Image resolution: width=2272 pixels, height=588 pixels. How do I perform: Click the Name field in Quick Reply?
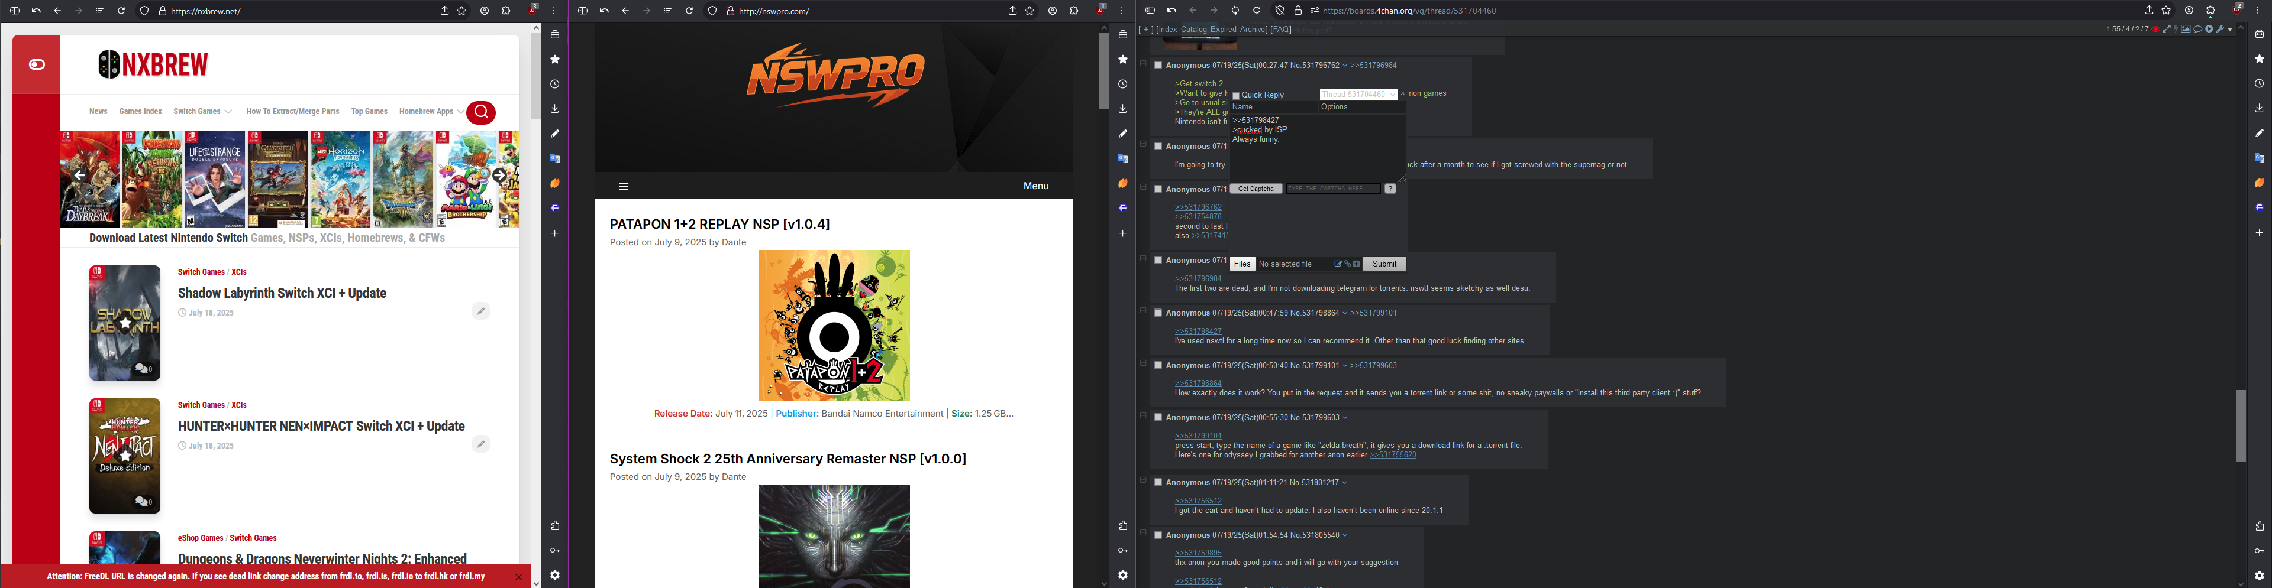(1274, 107)
